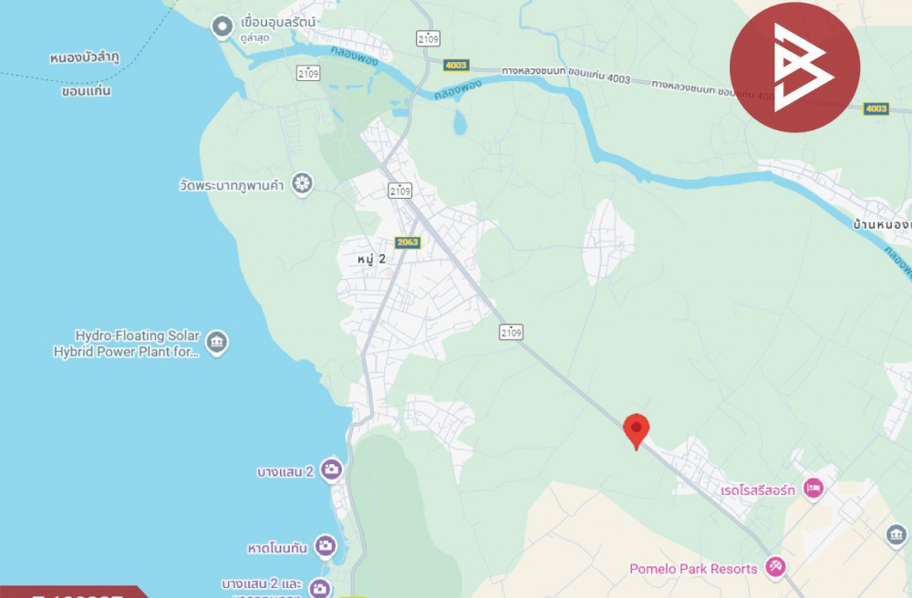Open the วัดพระบาทภูพานคำ temple icon
912x598 pixels.
(x=302, y=184)
